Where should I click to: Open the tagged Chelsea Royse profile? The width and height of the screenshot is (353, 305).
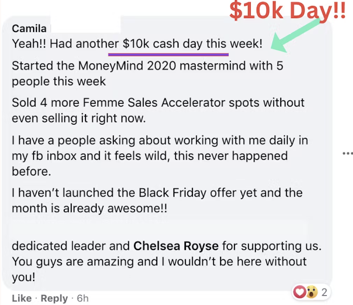176,246
